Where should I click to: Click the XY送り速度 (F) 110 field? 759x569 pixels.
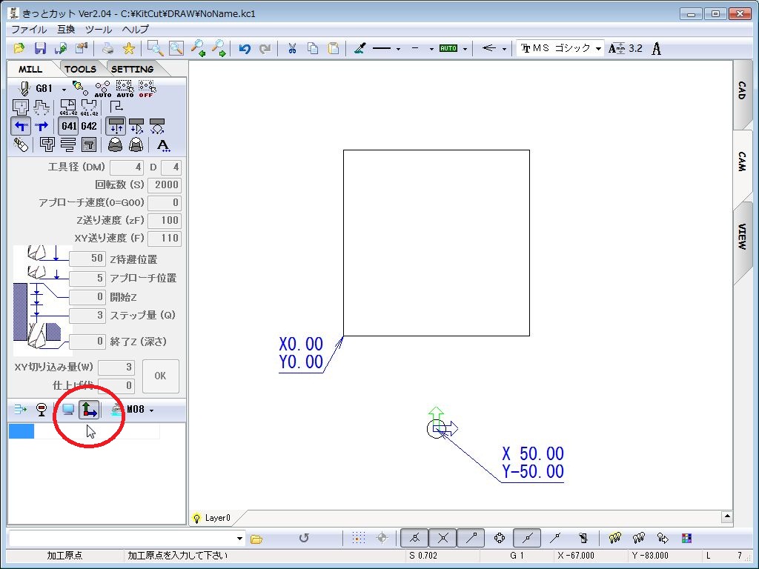click(x=165, y=238)
